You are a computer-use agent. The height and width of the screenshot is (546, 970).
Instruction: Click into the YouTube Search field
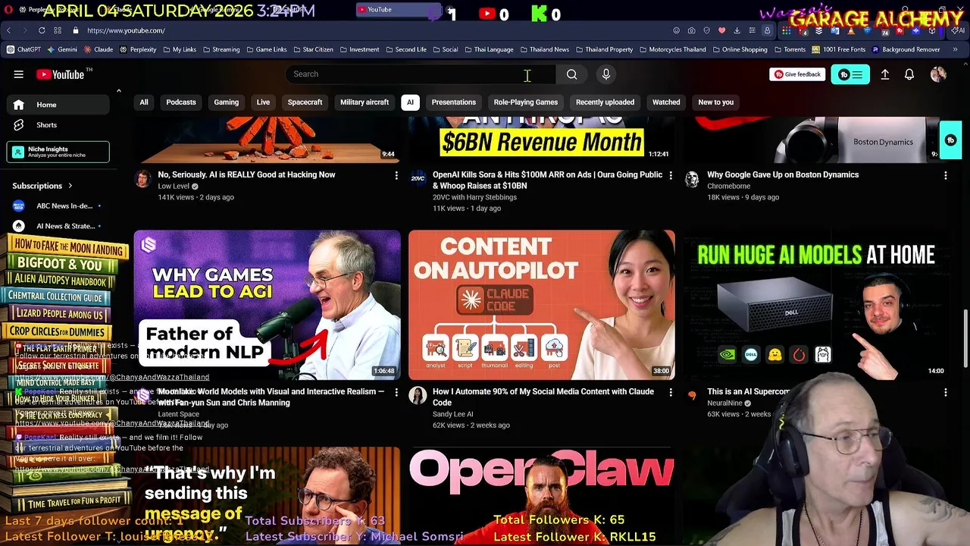[421, 74]
